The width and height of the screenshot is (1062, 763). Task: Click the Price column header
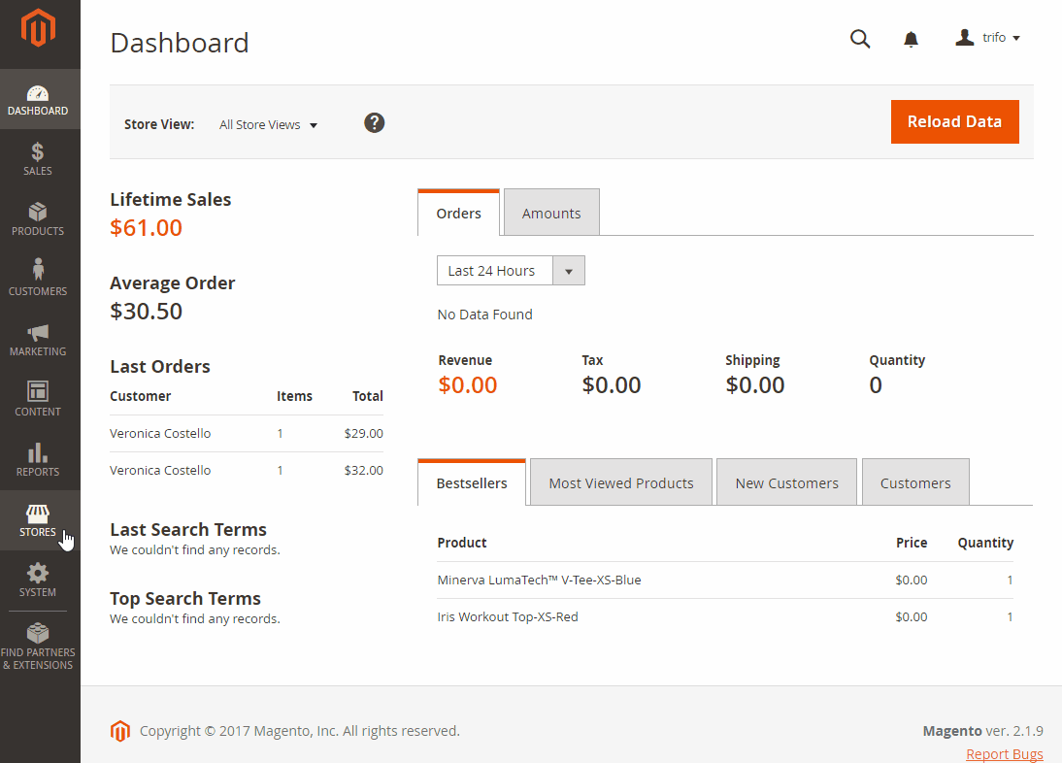(912, 543)
